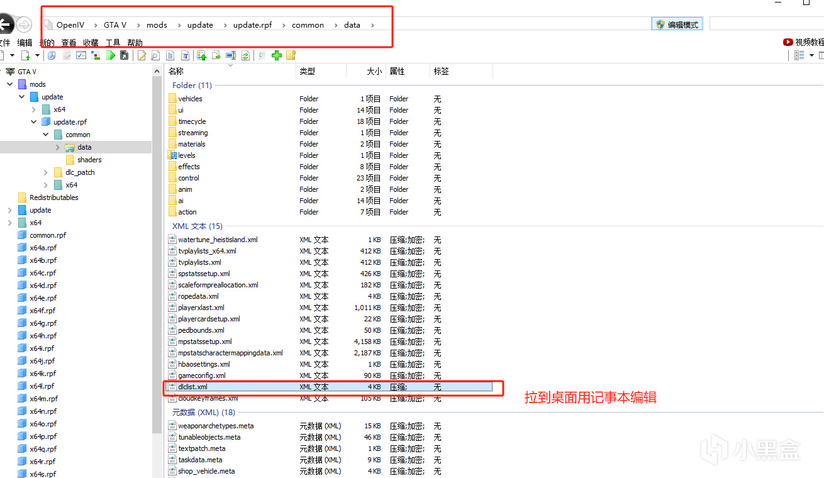
Task: Click common in the address breadcrumb
Action: 308,25
